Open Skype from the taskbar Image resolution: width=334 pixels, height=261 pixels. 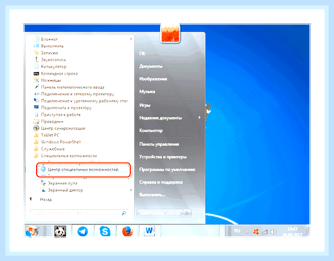pyautogui.click(x=105, y=231)
